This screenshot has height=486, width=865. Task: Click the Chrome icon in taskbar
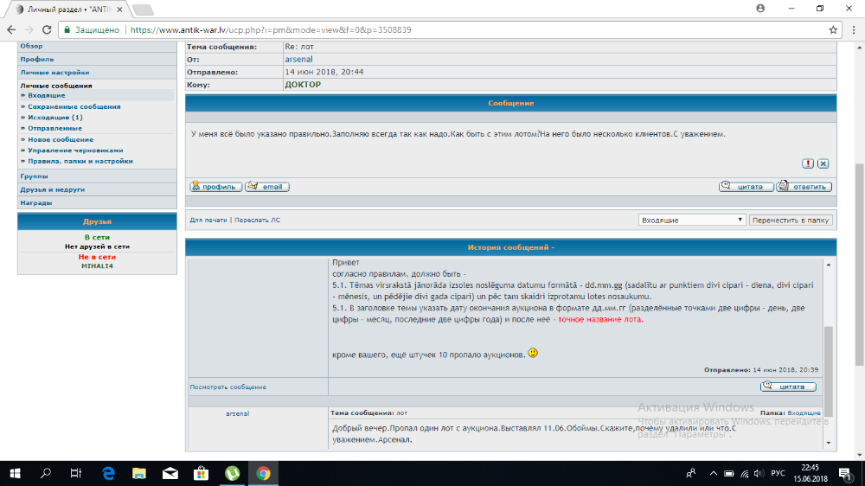point(263,473)
